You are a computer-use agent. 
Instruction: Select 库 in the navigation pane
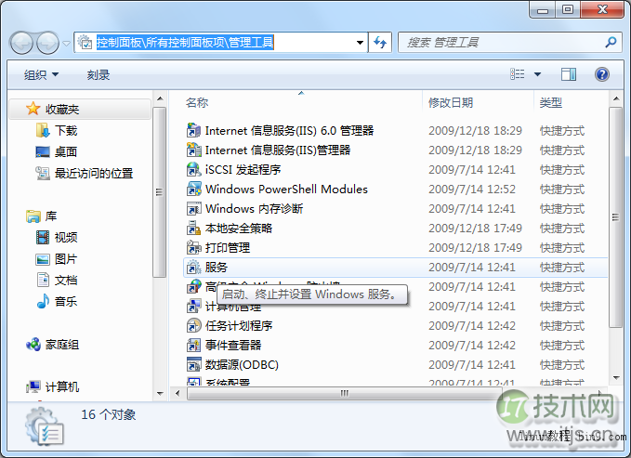coord(51,216)
